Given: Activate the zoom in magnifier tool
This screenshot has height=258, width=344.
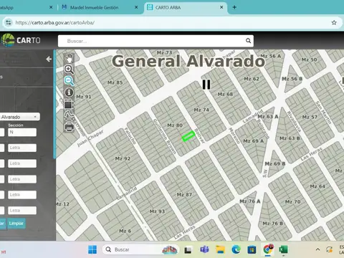Looking at the screenshot, I should pyautogui.click(x=69, y=70).
